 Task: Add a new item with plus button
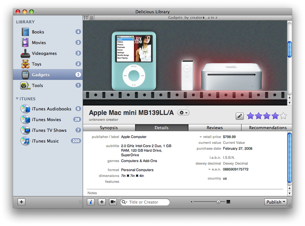click(102, 202)
